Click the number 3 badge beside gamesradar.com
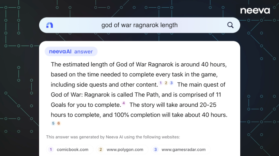This screenshot has width=279, height=156. (x=156, y=150)
